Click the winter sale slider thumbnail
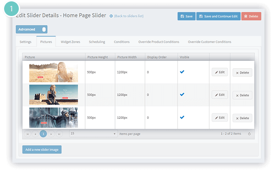This screenshot has height=171, width=275. click(54, 118)
